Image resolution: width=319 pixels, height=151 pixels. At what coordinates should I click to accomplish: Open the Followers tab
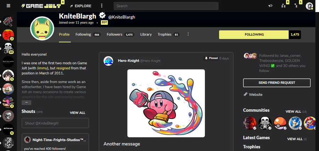[x=121, y=34]
